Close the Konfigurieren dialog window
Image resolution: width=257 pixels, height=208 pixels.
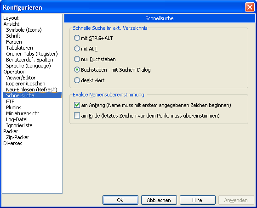(x=250, y=7)
